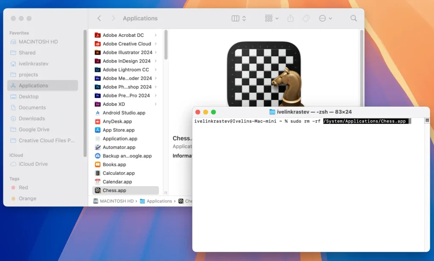Viewport: 434px width, 261px height.
Task: Select Applications in the sidebar
Action: tap(43, 85)
